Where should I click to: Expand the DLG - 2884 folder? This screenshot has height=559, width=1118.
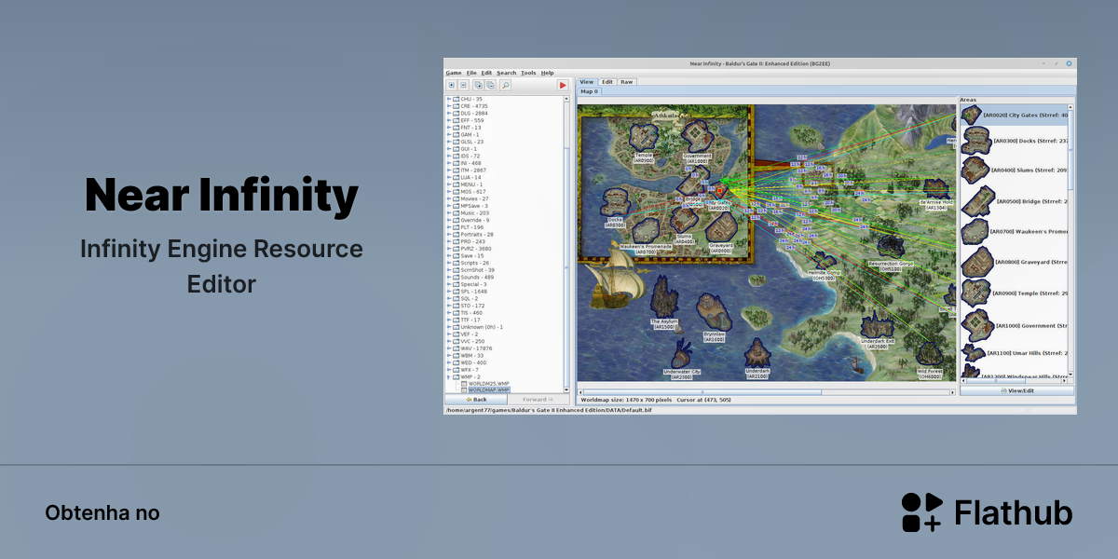(x=448, y=113)
